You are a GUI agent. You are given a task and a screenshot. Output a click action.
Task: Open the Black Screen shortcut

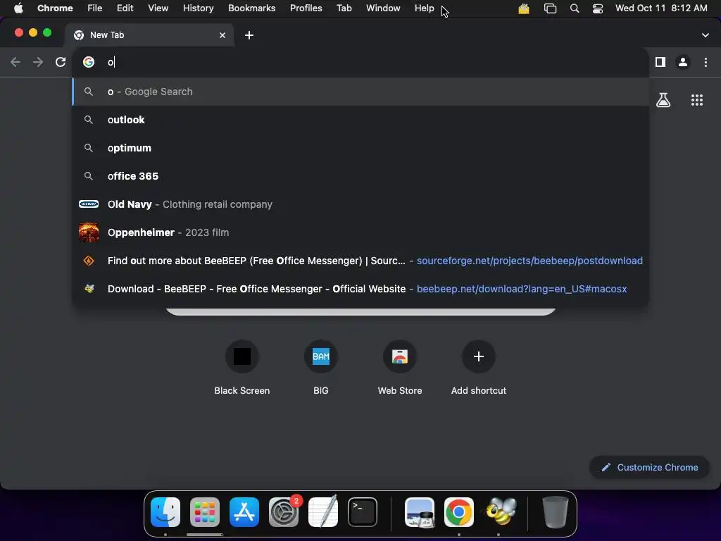point(242,368)
